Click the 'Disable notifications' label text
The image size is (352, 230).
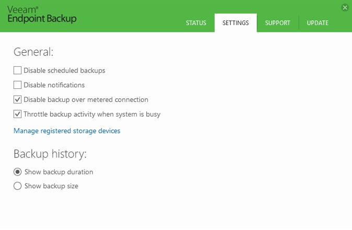point(54,85)
